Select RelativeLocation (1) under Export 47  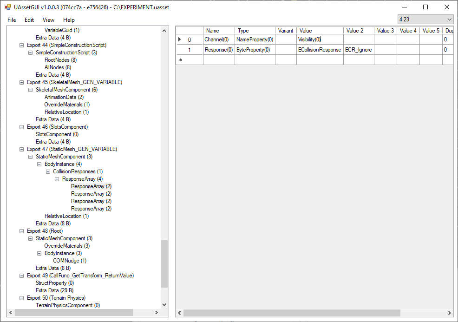click(x=66, y=216)
